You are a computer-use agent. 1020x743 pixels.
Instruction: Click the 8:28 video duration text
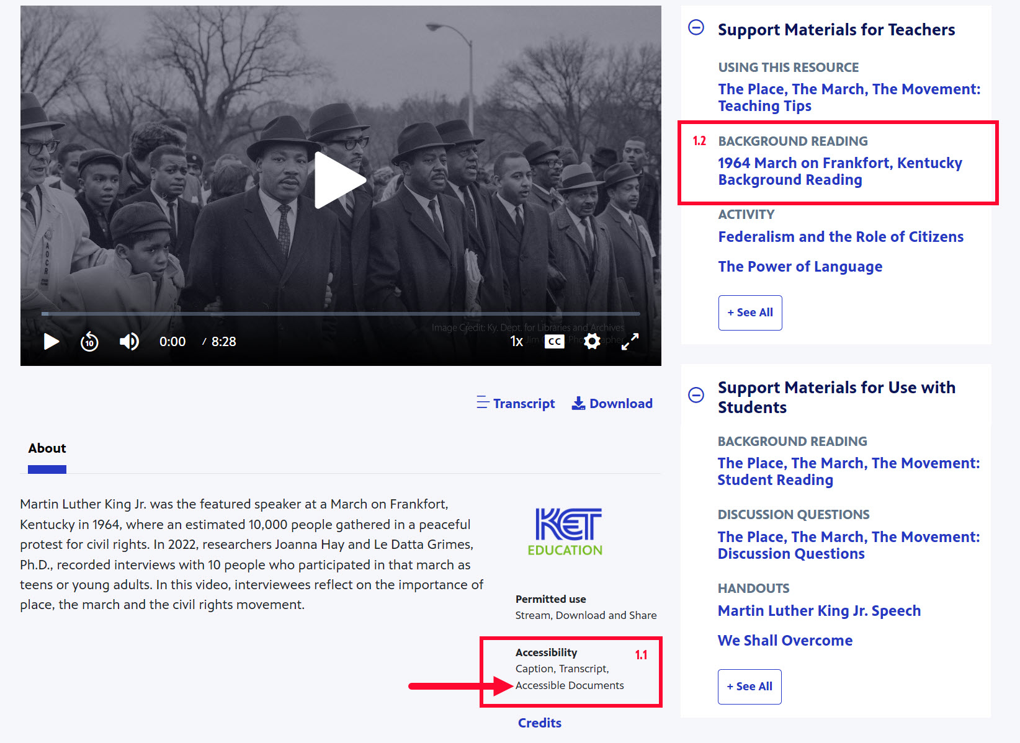pos(224,342)
